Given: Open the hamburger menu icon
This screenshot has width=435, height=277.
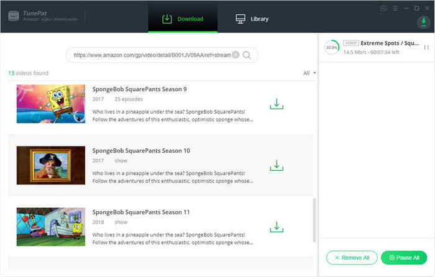Looking at the screenshot, I should 394,8.
